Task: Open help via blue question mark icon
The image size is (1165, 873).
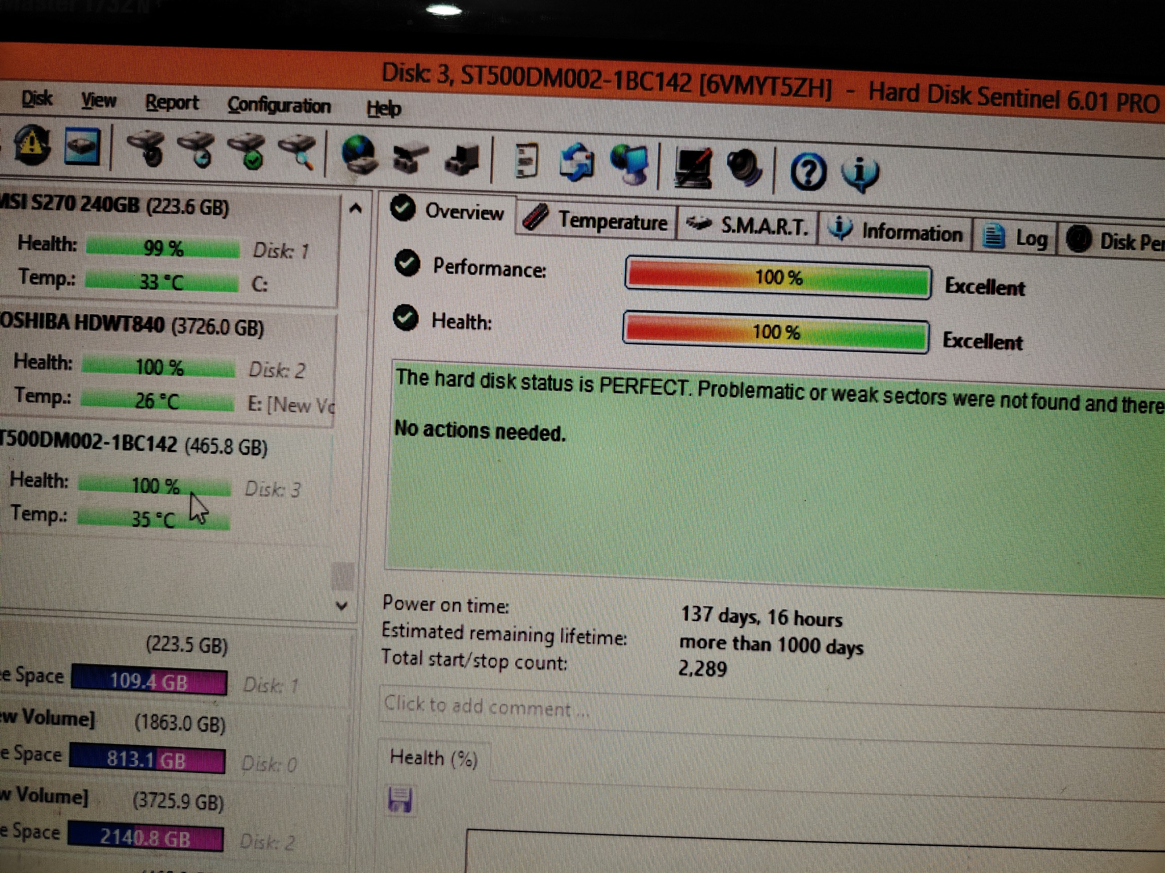Action: [x=807, y=171]
